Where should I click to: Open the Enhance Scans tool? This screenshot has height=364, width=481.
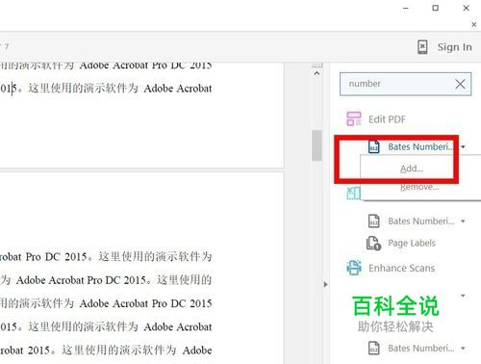(402, 268)
